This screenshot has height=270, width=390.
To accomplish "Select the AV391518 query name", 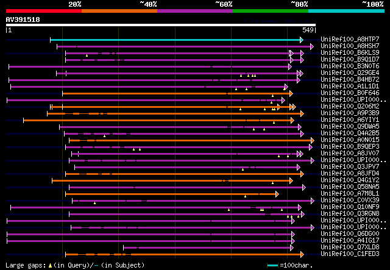I will [23, 20].
